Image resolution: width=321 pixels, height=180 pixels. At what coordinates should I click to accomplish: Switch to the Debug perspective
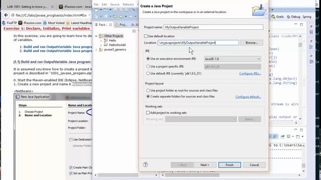click(x=293, y=16)
